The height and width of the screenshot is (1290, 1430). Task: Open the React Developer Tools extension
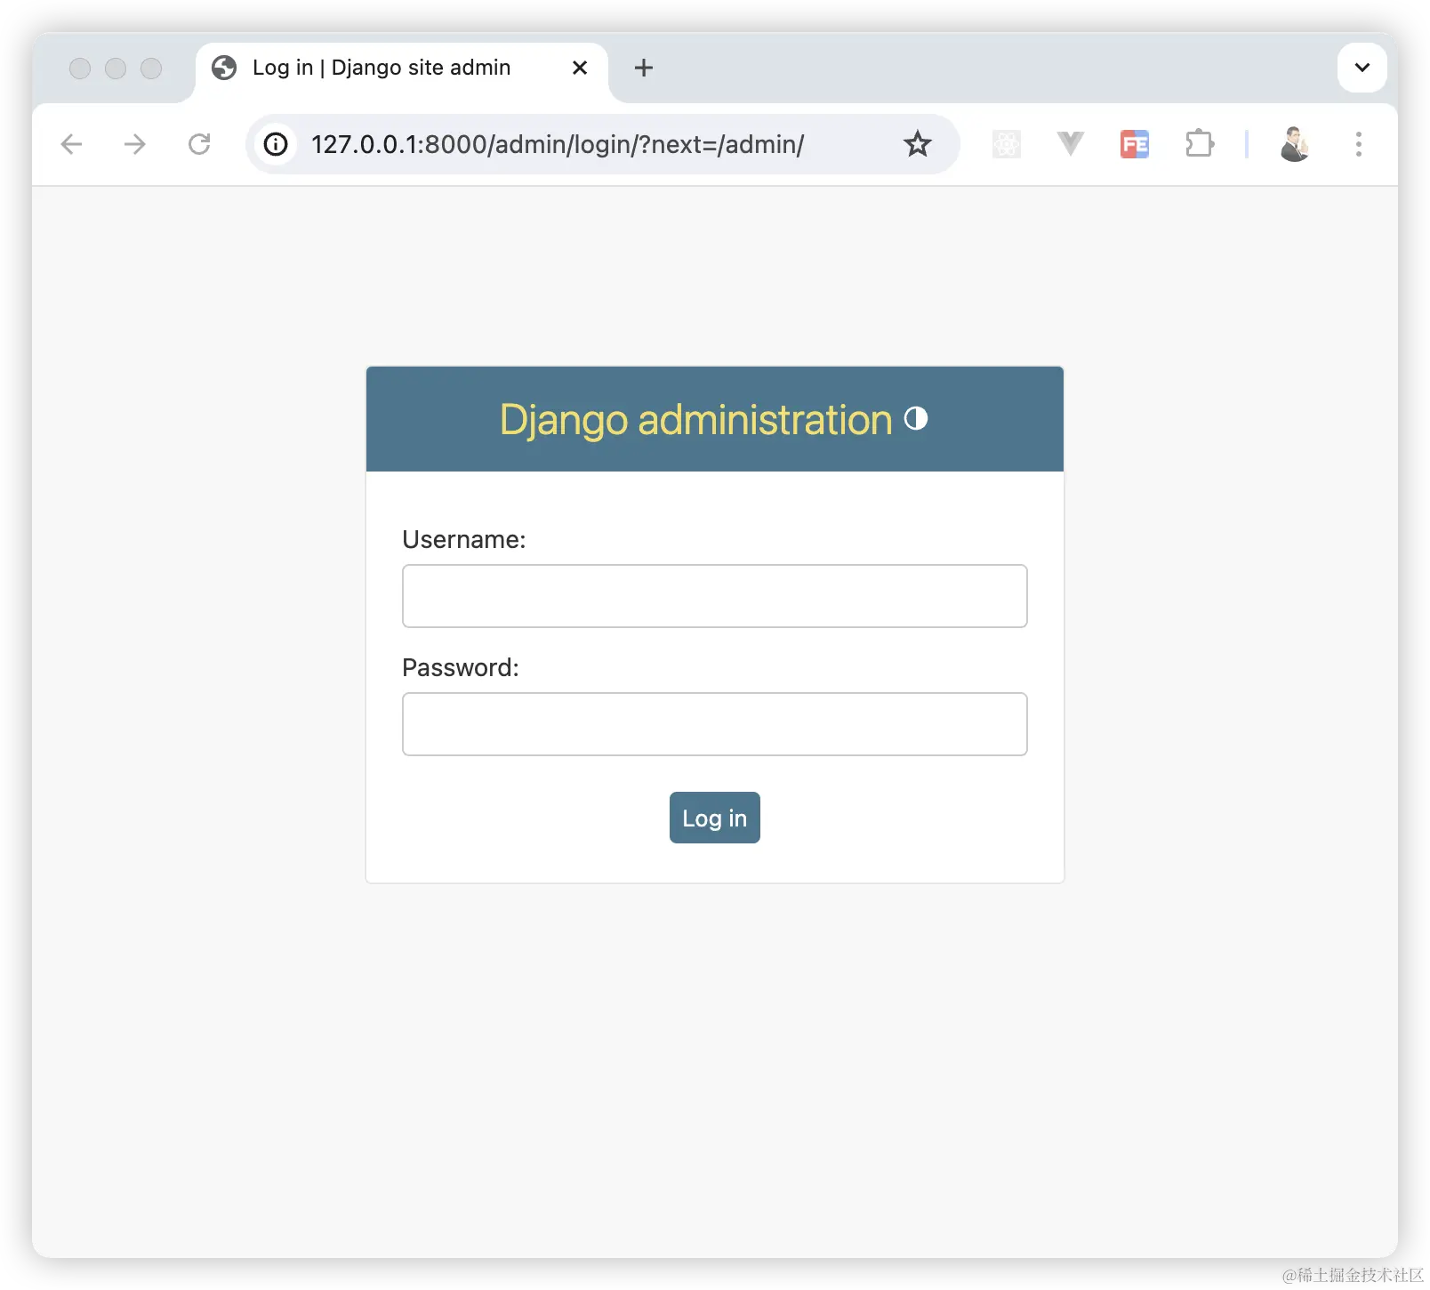[1007, 144]
